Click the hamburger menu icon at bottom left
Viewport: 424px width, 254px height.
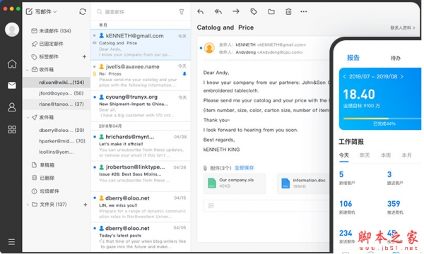point(11,242)
